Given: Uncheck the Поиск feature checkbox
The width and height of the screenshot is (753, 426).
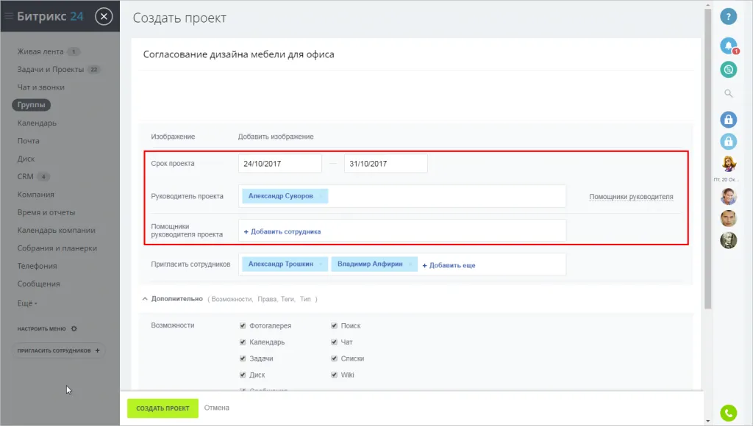Looking at the screenshot, I should pyautogui.click(x=334, y=325).
